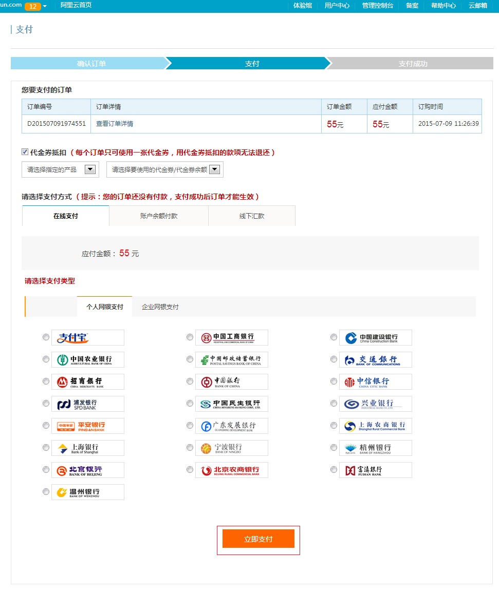Select the radio button next to 支付宝
This screenshot has width=499, height=593.
point(46,337)
